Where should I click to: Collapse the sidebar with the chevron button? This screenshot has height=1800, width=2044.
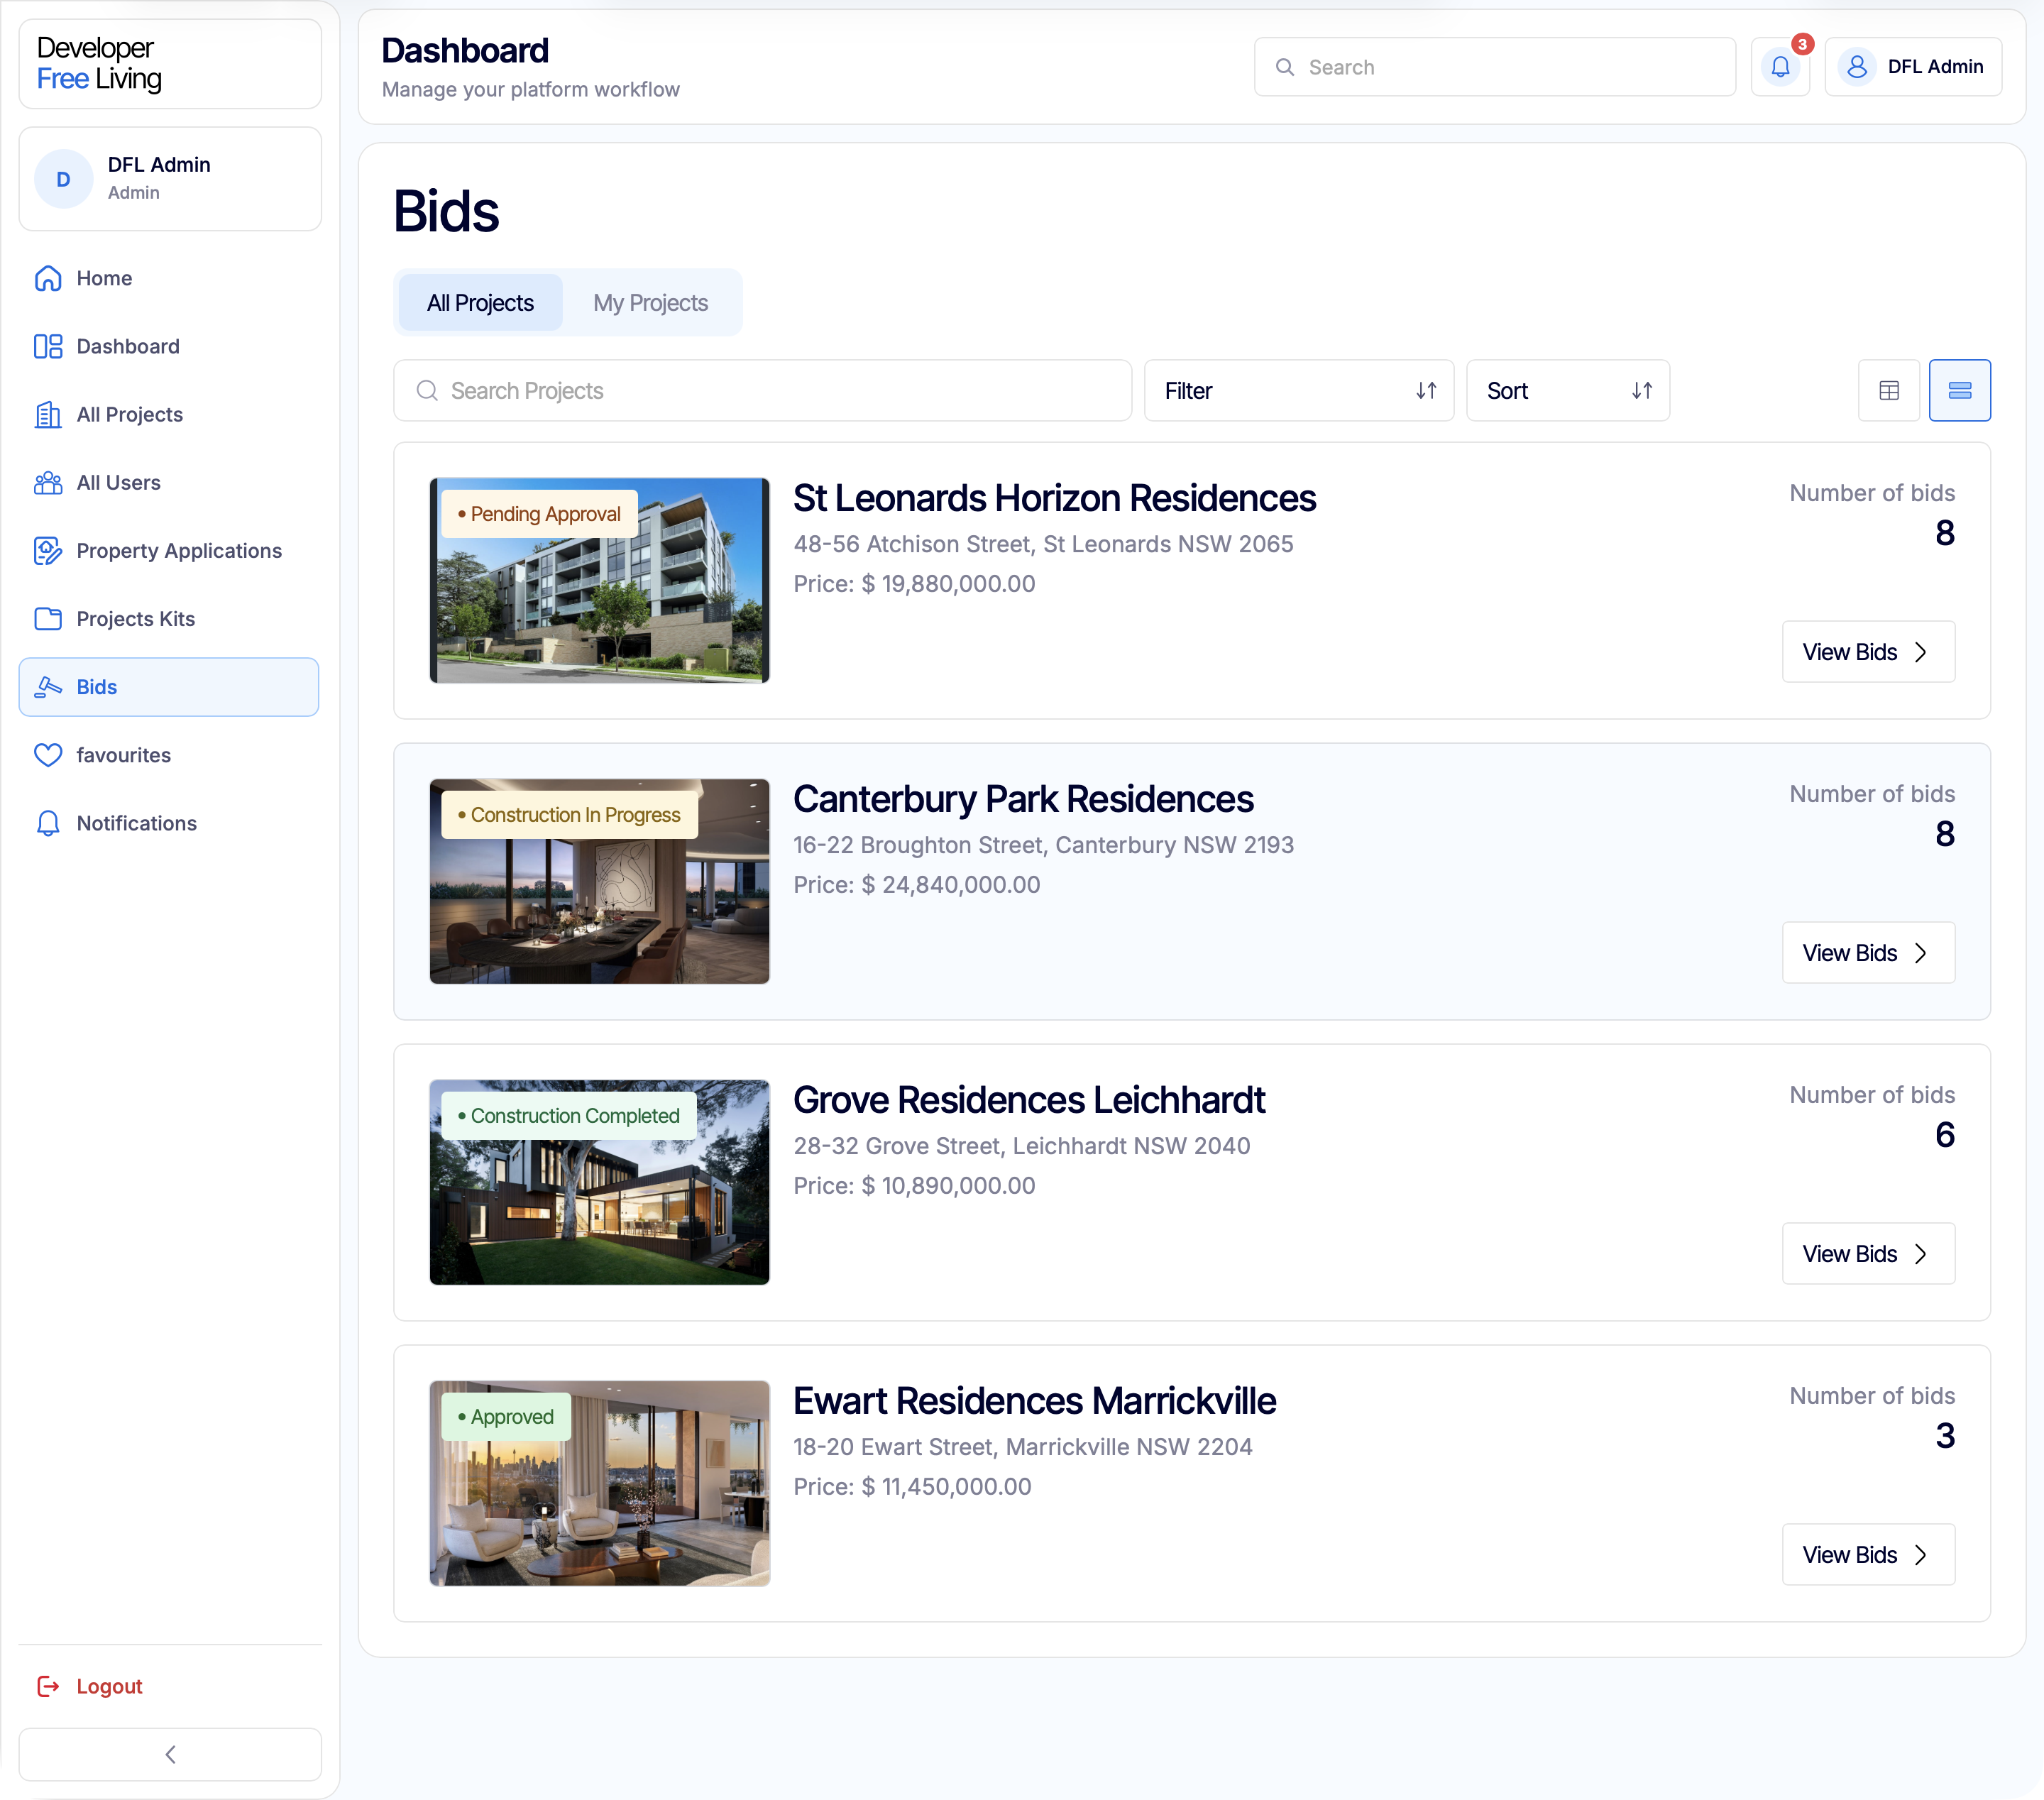[170, 1754]
